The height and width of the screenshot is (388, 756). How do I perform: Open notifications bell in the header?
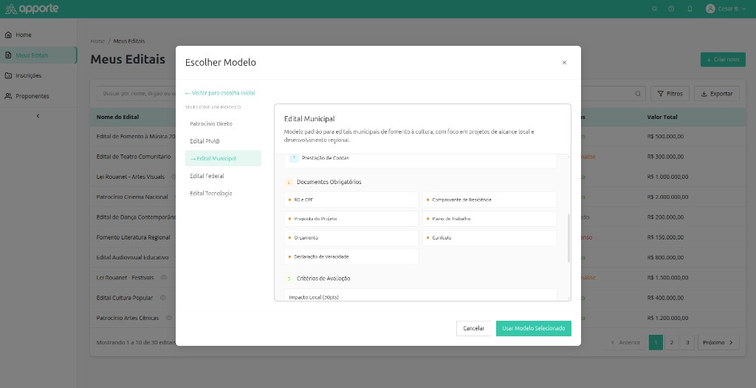coord(690,9)
